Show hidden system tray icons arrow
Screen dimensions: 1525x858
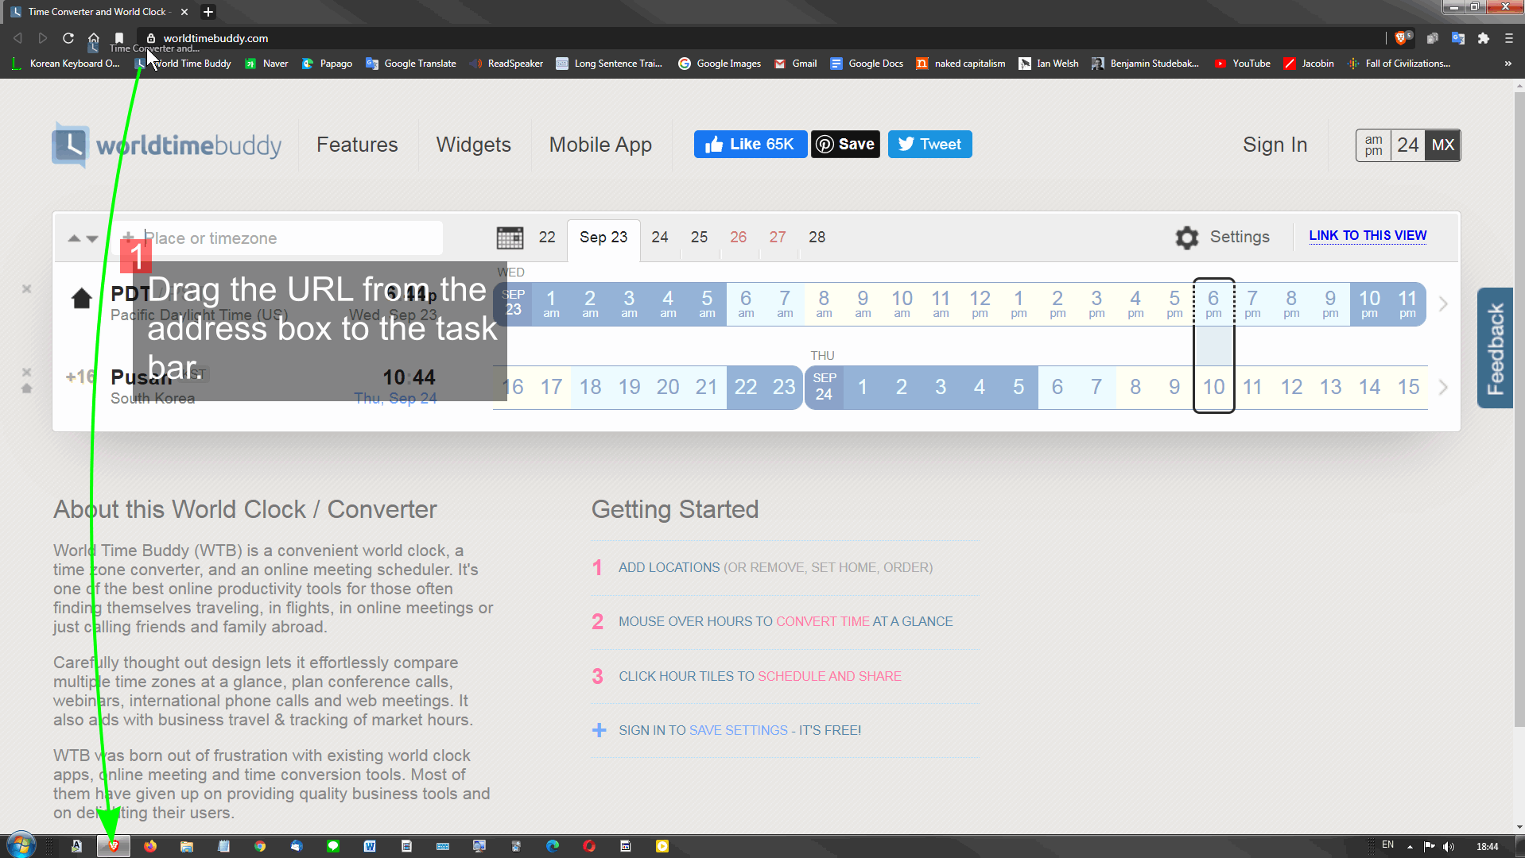(x=1410, y=847)
